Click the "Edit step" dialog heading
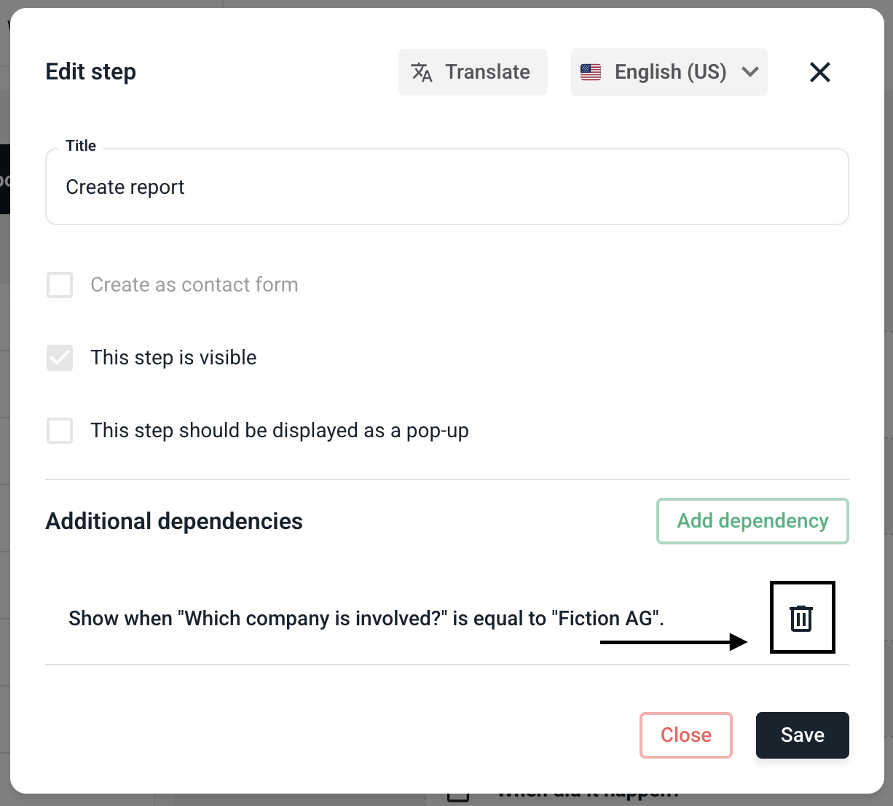Image resolution: width=893 pixels, height=806 pixels. (91, 72)
